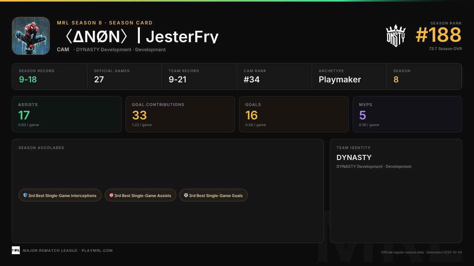Click the goal contributions total "33"
The image size is (474, 266).
139,115
